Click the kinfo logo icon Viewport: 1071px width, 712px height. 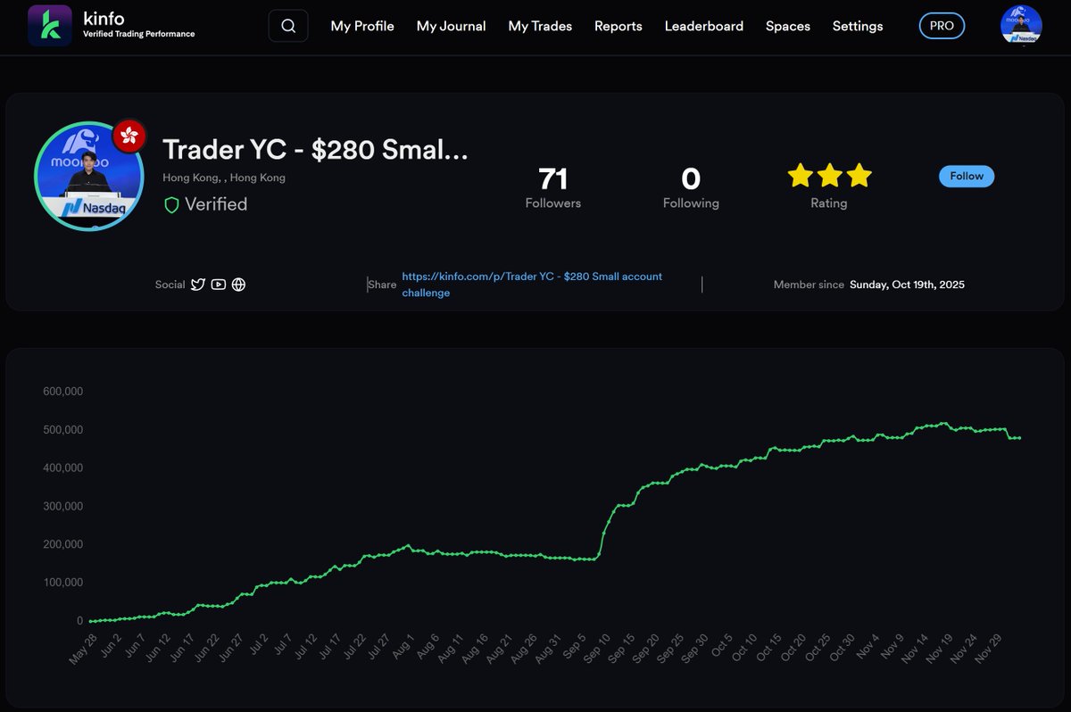pos(50,26)
